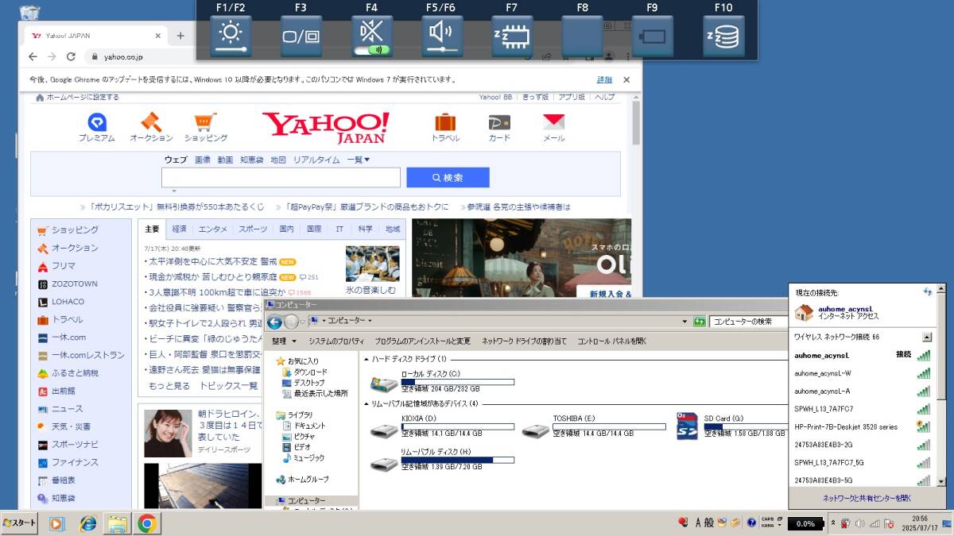Switch to the エンタメ news tab
This screenshot has width=954, height=536.
click(x=213, y=229)
